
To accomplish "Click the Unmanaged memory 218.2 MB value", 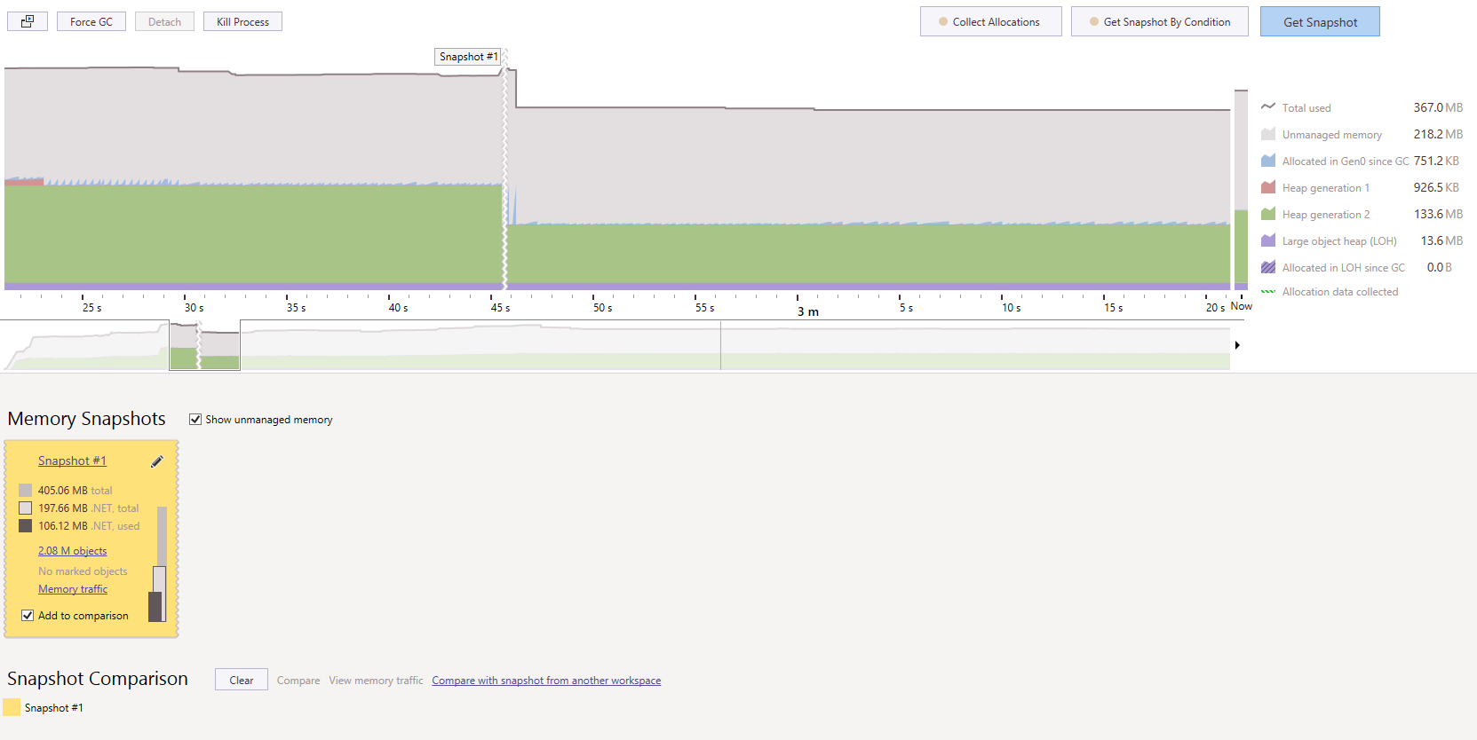I will 1438,134.
